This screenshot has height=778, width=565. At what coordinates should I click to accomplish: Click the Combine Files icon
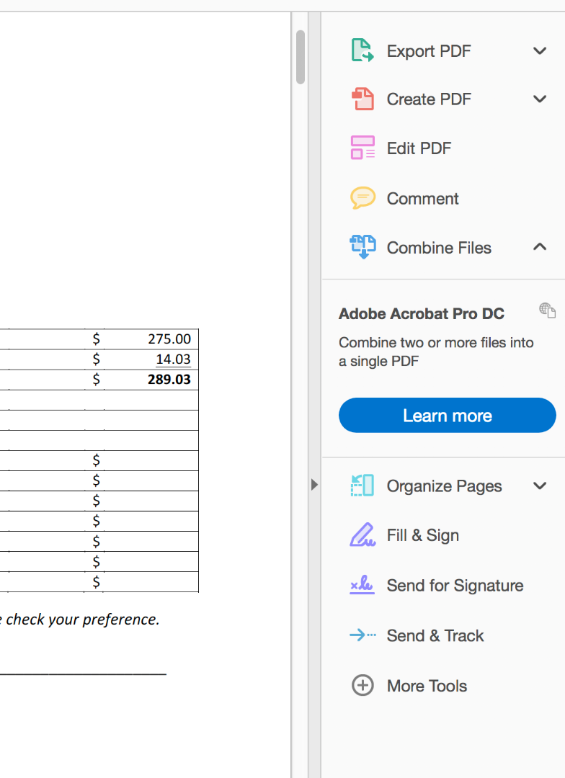[362, 246]
